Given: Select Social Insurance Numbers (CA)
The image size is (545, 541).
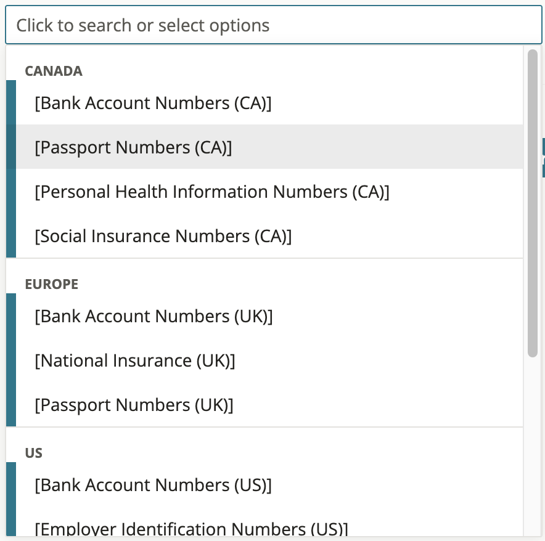Looking at the screenshot, I should [x=163, y=237].
